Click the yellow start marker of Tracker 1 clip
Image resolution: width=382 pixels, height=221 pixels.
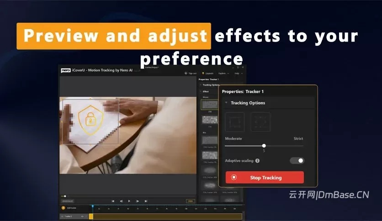(91, 216)
